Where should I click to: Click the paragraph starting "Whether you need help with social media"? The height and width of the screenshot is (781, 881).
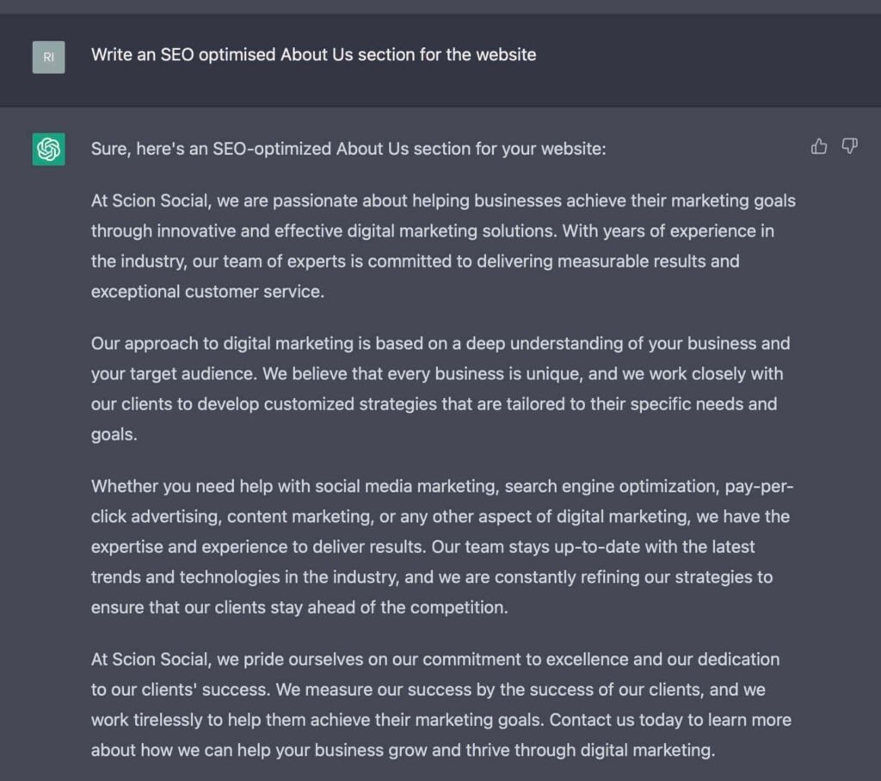coord(442,547)
